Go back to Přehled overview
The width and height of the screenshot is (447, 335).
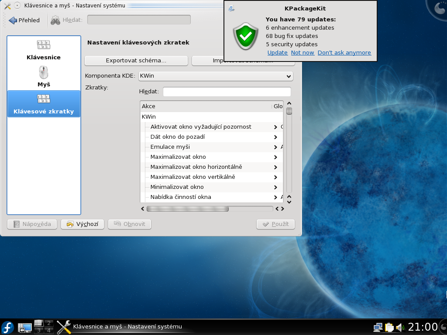24,20
